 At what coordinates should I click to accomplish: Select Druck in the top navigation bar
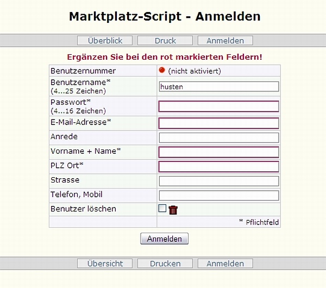pos(165,40)
